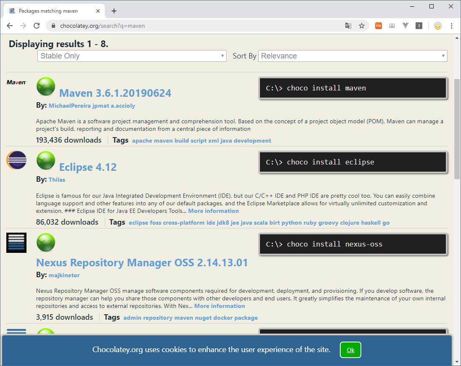View author MichaelPereira's profile
461x366 pixels.
pos(70,106)
